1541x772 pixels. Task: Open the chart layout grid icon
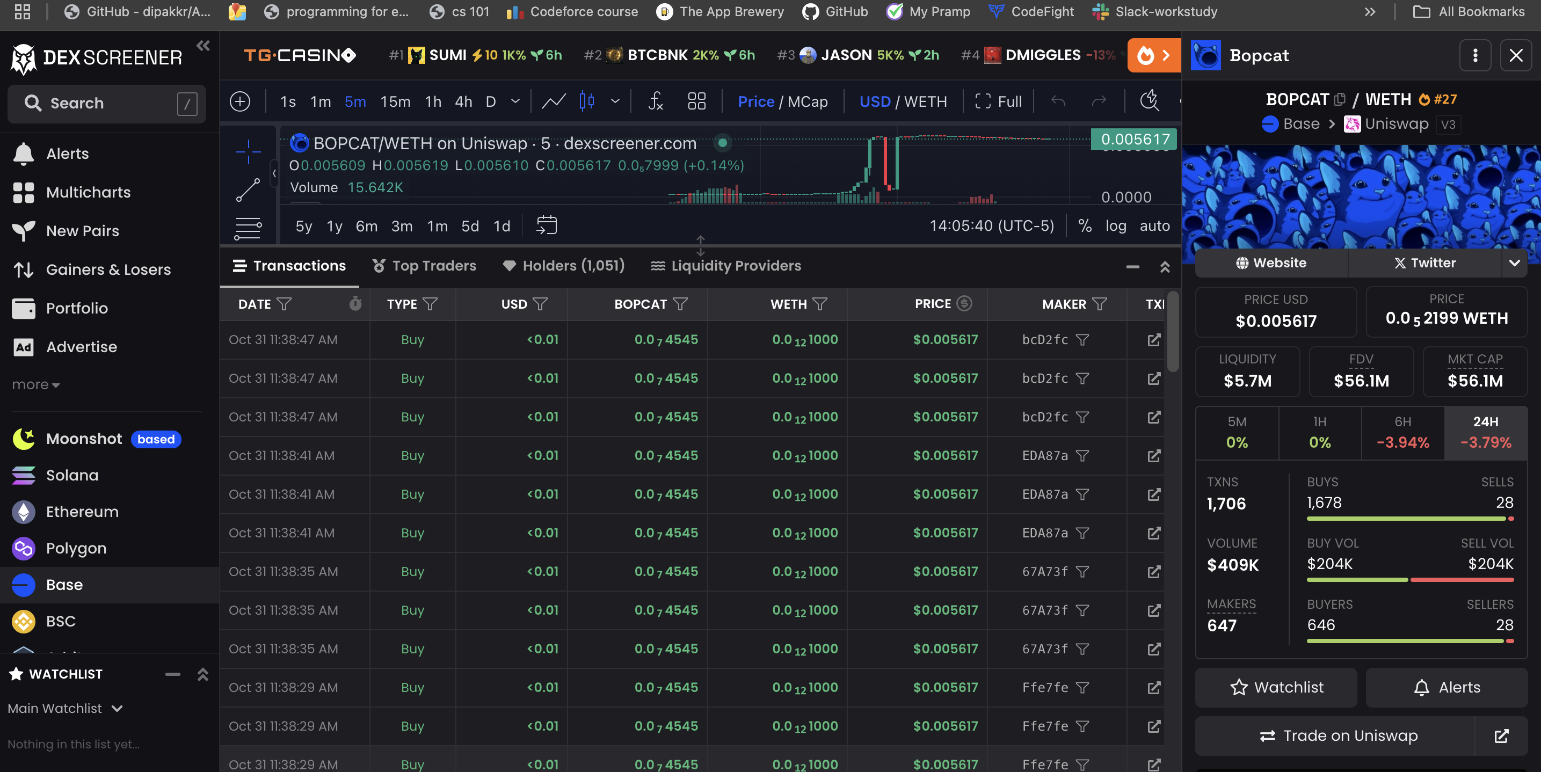click(696, 101)
